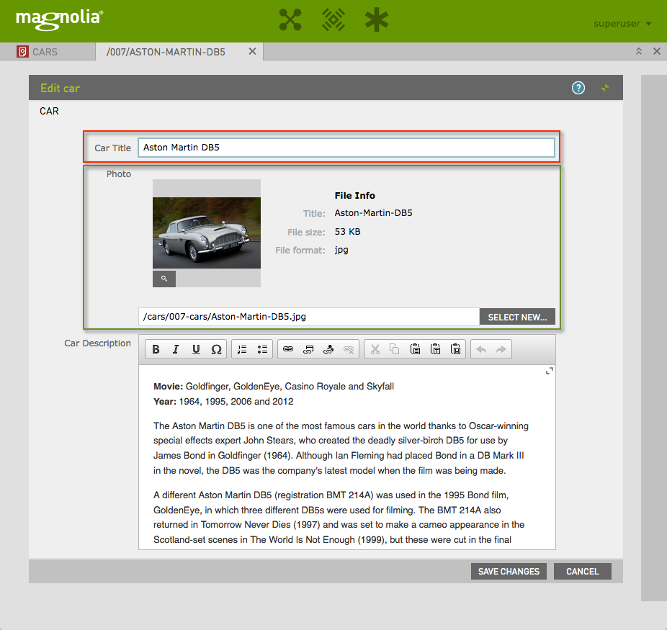Toggle underline formatting in description editor
The height and width of the screenshot is (630, 667).
point(196,349)
